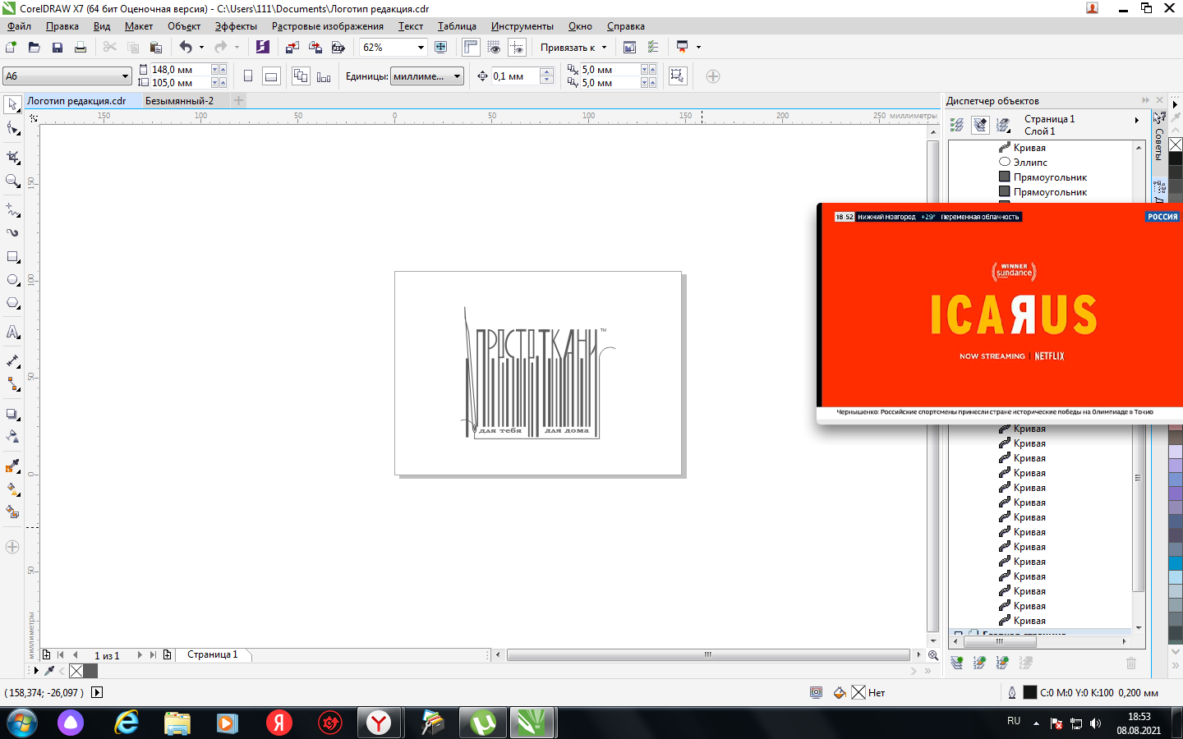Click the Open file folder icon
The height and width of the screenshot is (739, 1183).
pos(34,47)
